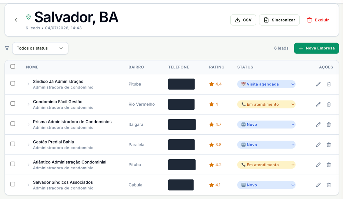Click the Rio Vermelho bairro cell
Image resolution: width=343 pixels, height=199 pixels.
tap(142, 104)
